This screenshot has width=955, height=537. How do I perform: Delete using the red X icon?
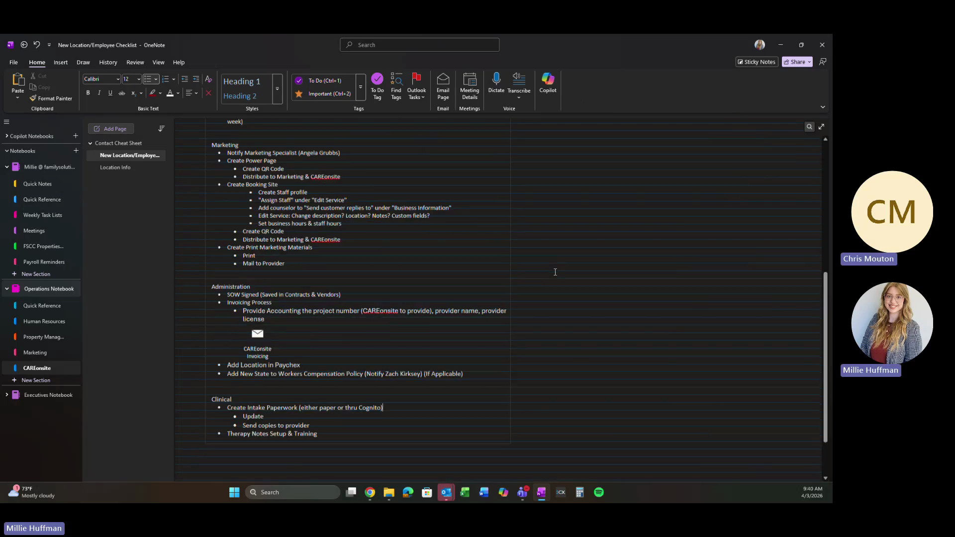pyautogui.click(x=208, y=93)
